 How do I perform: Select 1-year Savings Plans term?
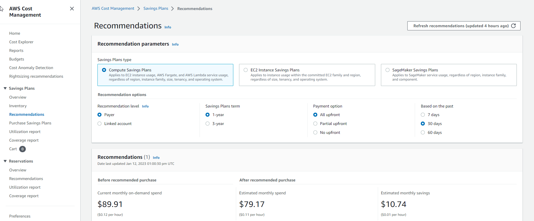[208, 115]
